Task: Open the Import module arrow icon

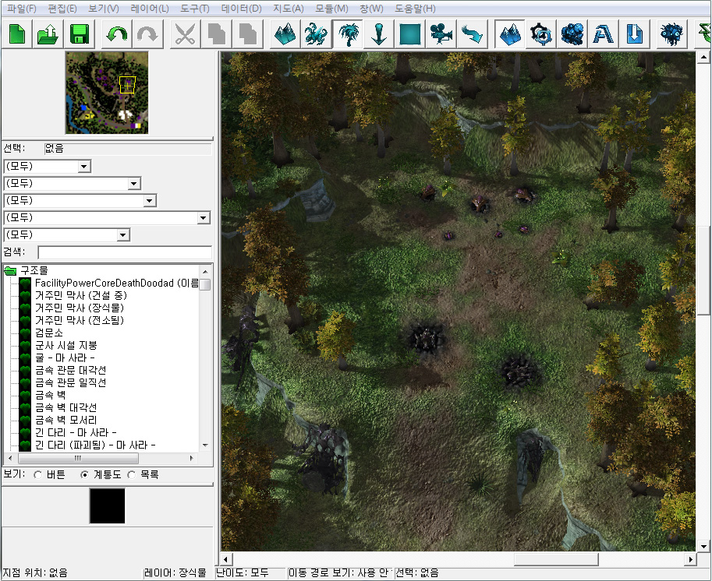Action: coord(634,34)
